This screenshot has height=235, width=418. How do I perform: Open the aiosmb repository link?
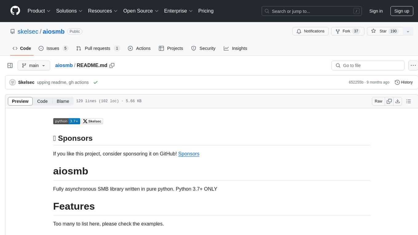53,31
